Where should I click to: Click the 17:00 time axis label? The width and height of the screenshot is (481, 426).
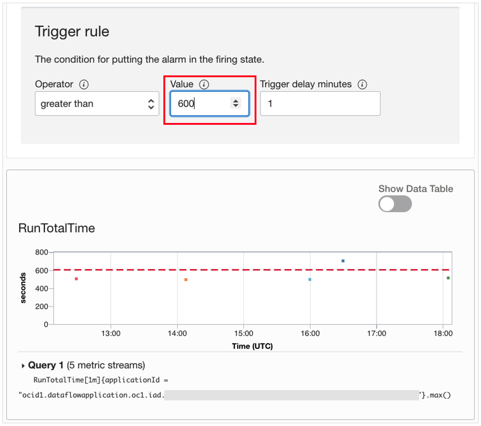coord(377,333)
